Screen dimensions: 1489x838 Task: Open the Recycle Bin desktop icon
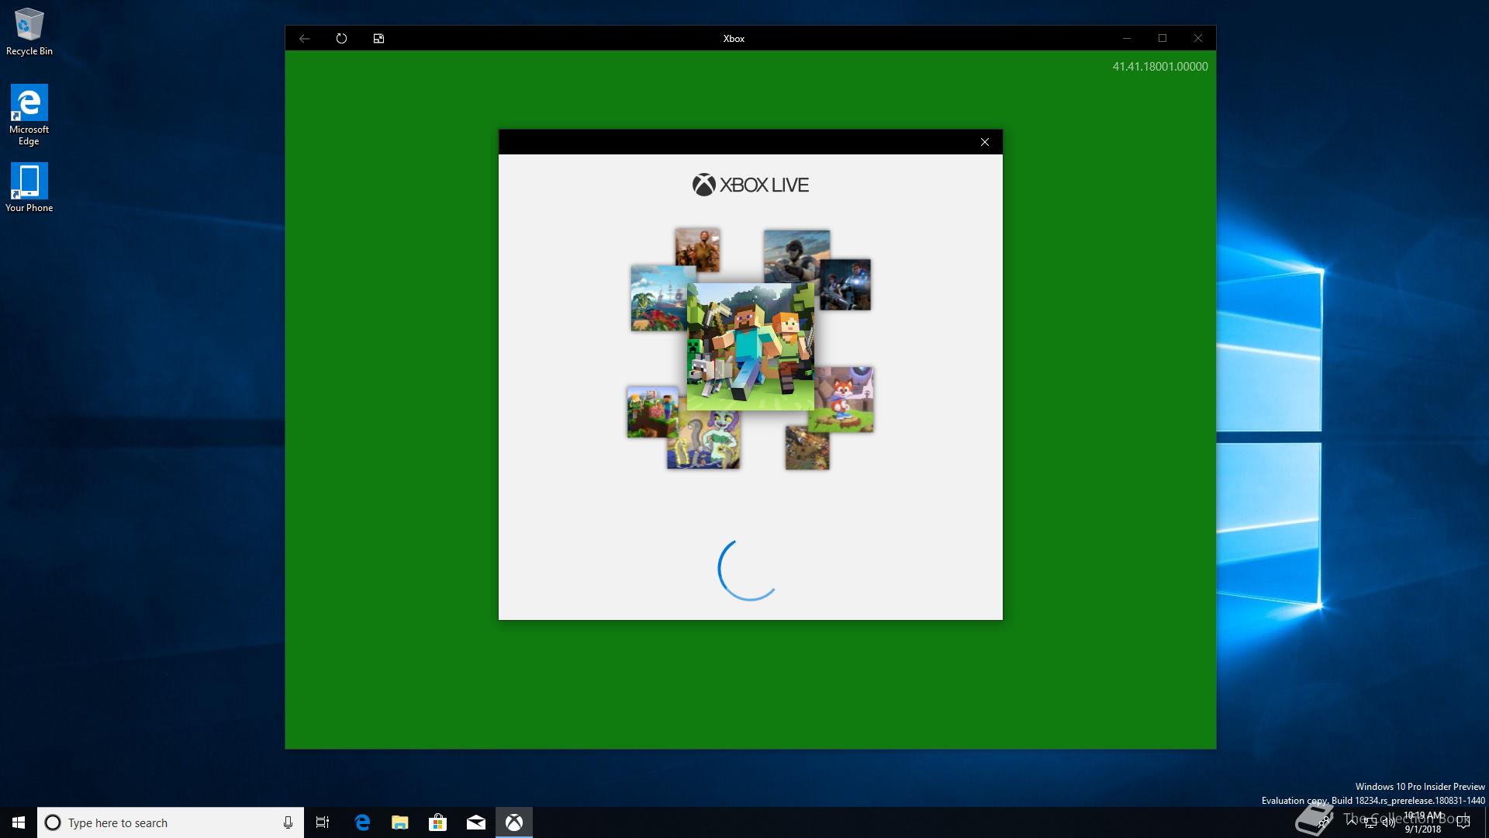[29, 32]
